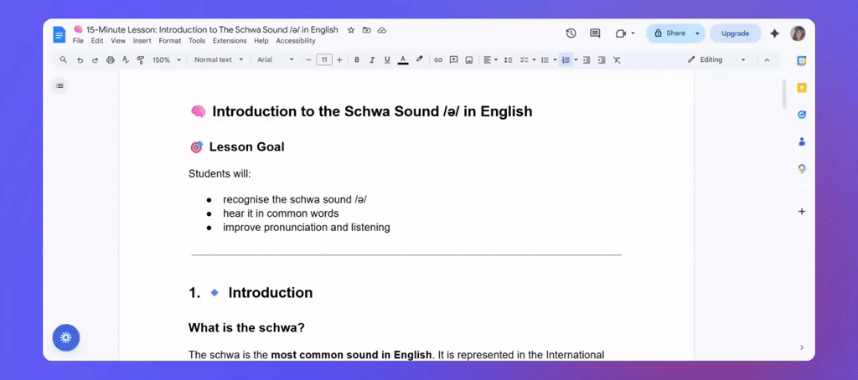Undo the last action
The image size is (858, 380).
click(x=80, y=59)
